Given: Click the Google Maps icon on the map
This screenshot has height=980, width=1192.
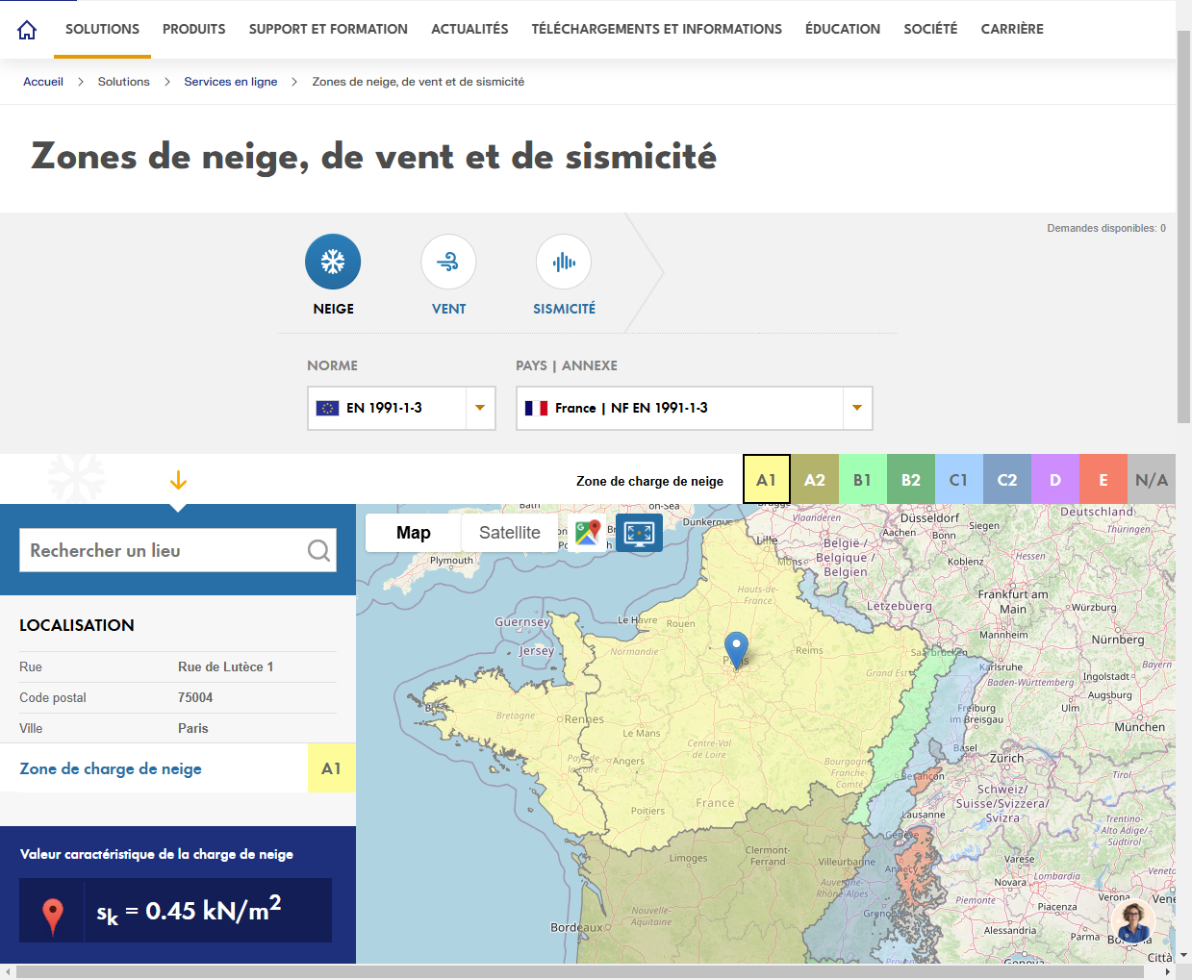Looking at the screenshot, I should pyautogui.click(x=588, y=532).
